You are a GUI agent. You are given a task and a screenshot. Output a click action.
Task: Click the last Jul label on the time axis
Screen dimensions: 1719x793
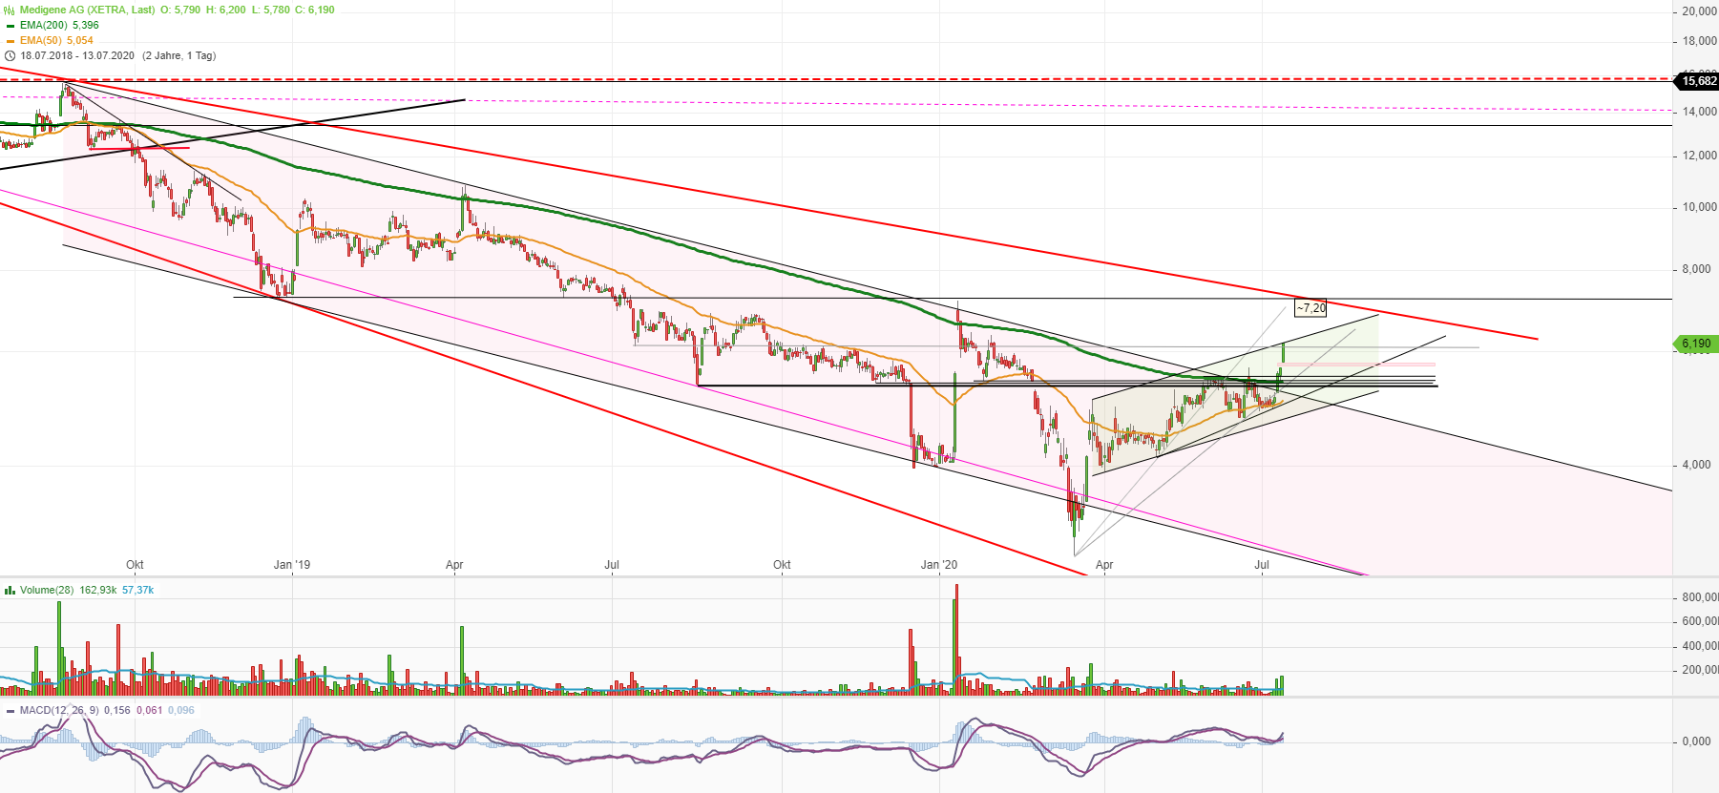pyautogui.click(x=1262, y=565)
